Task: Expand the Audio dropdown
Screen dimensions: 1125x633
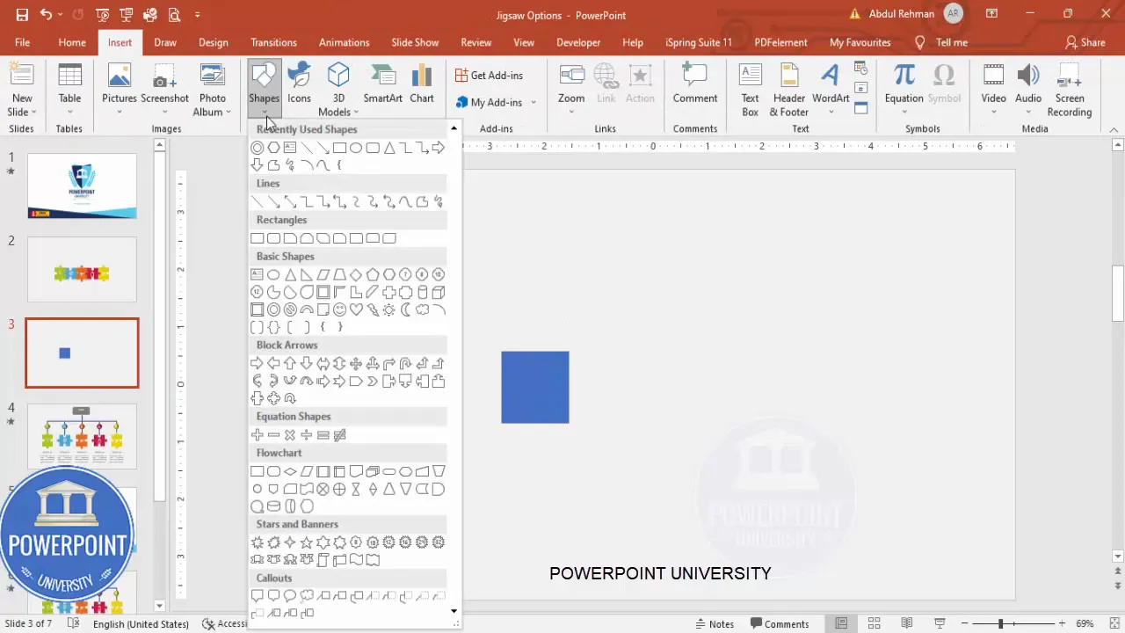Action: (x=1028, y=113)
